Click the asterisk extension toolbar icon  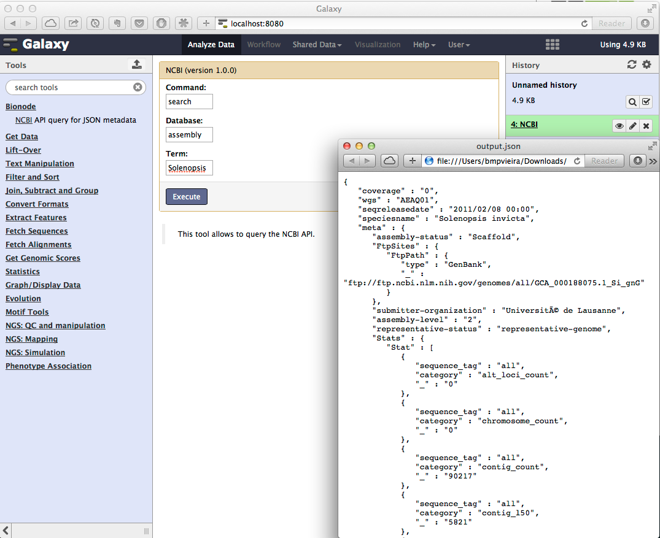pyautogui.click(x=184, y=23)
